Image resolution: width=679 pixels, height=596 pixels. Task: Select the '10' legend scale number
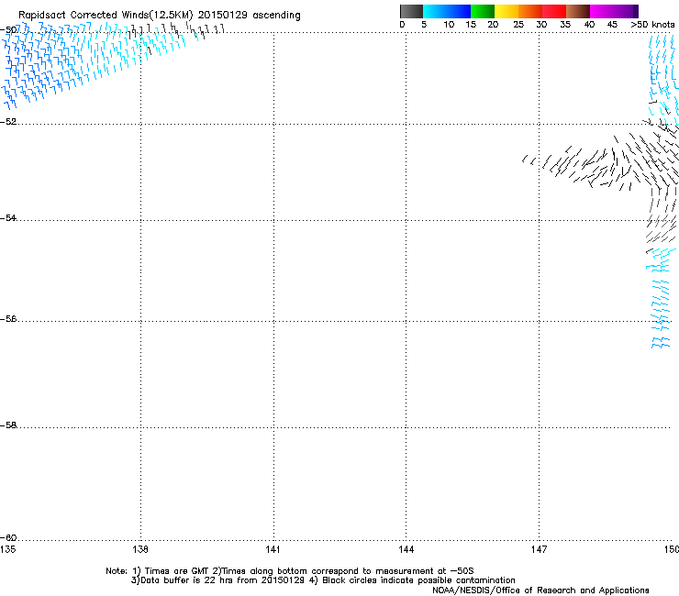pos(449,25)
